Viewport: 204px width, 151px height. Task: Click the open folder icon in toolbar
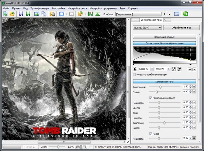[x=12, y=14]
